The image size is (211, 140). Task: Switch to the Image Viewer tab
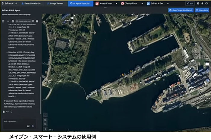[56, 3]
